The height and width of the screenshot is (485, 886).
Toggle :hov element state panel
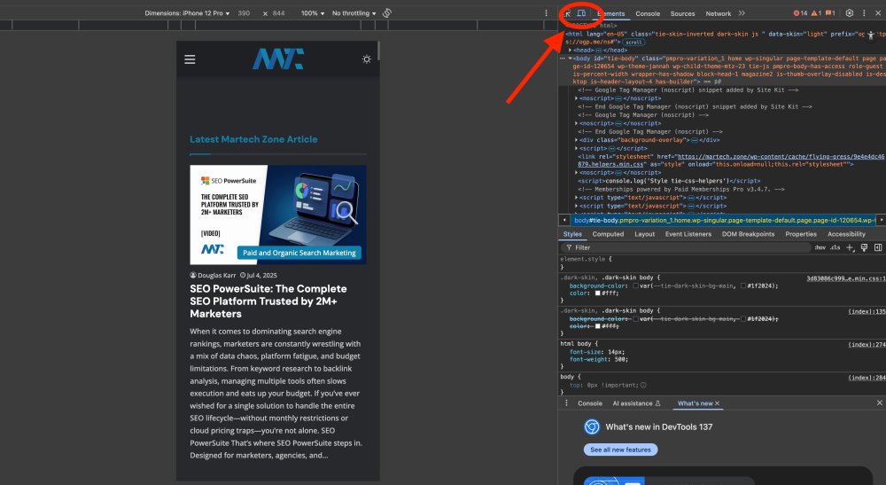[820, 247]
